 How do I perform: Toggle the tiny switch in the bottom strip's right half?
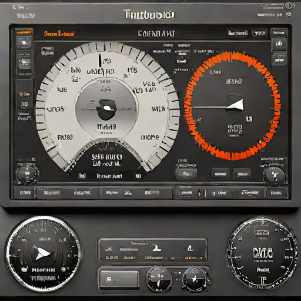pos(199,193)
